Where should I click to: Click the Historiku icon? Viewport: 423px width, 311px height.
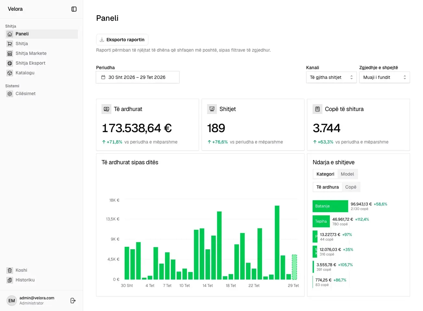(10, 280)
